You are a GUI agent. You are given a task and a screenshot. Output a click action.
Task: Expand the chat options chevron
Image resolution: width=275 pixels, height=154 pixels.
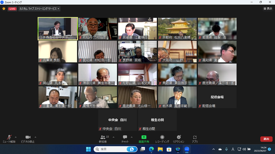pos(131,137)
